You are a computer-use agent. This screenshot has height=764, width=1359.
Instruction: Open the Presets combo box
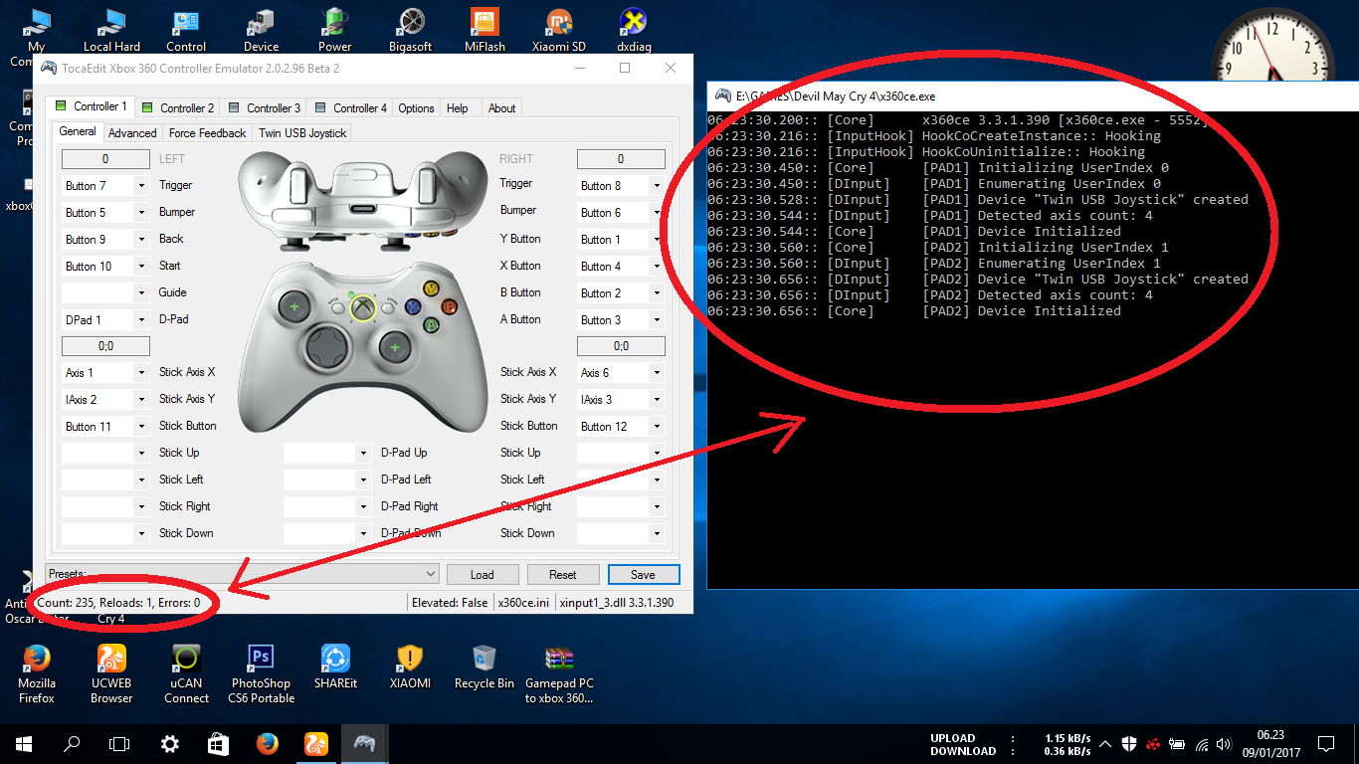[242, 574]
